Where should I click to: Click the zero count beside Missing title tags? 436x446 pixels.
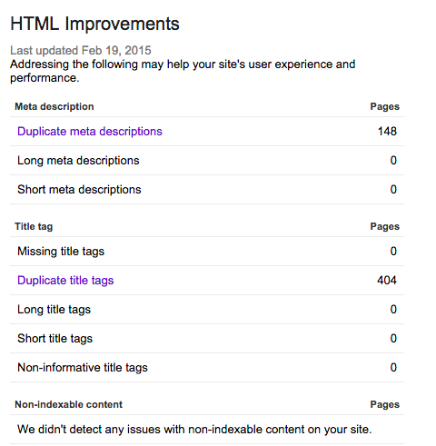point(393,252)
